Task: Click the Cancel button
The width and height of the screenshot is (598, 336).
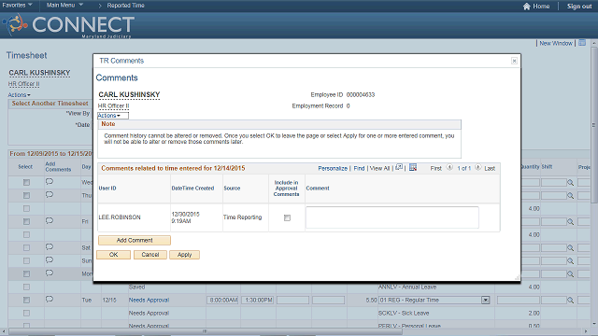Action: point(149,255)
